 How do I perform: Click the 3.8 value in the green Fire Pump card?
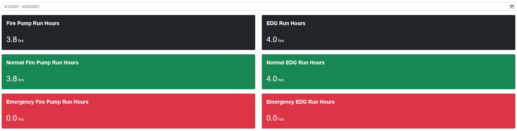tap(12, 79)
